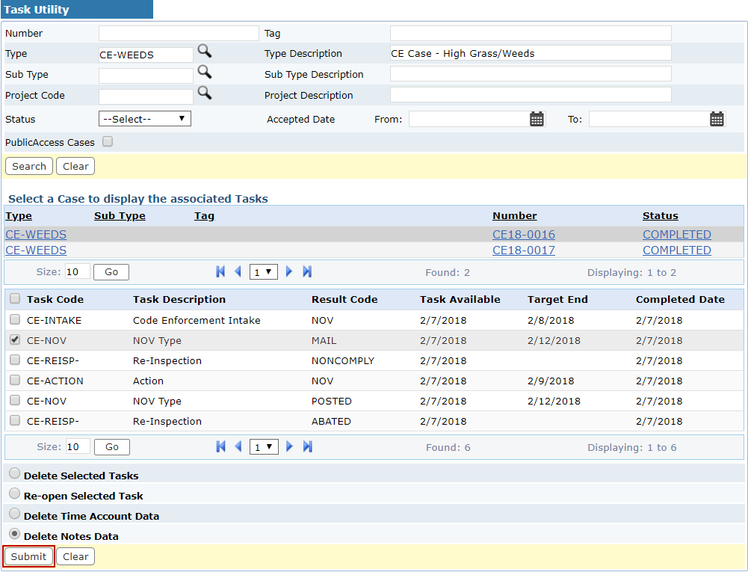Edit the Size field for task results
The height and width of the screenshot is (572, 748).
click(x=78, y=446)
